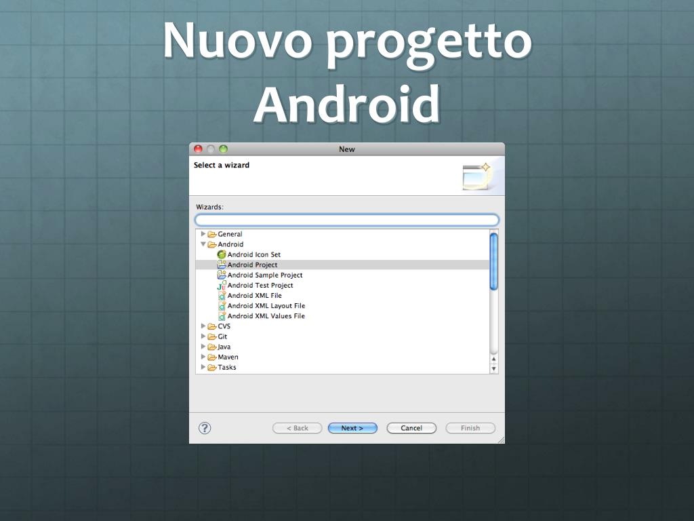
Task: Click the Cancel button
Action: 411,428
